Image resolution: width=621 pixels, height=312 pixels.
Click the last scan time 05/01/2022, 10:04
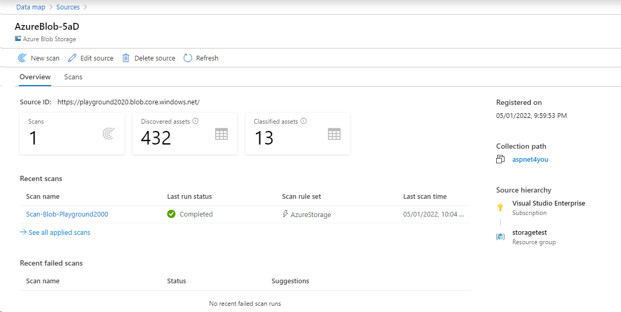(x=433, y=214)
